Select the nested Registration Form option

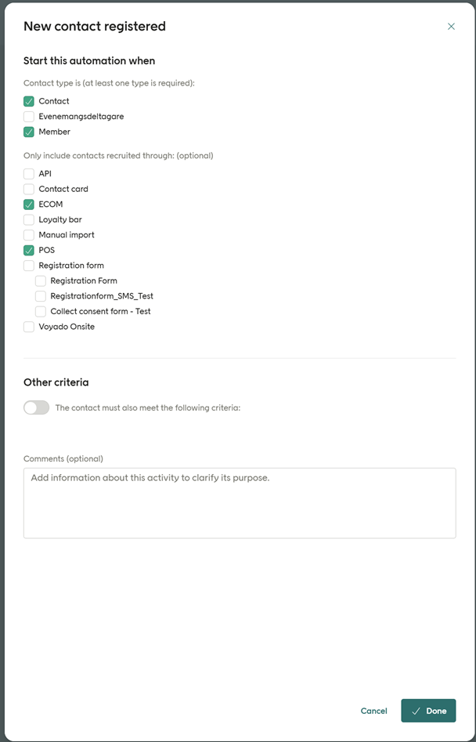41,281
